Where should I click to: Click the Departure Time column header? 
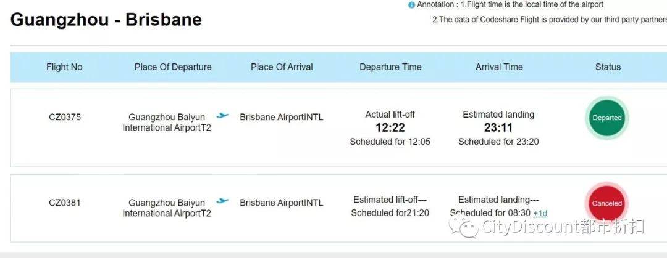pyautogui.click(x=390, y=67)
